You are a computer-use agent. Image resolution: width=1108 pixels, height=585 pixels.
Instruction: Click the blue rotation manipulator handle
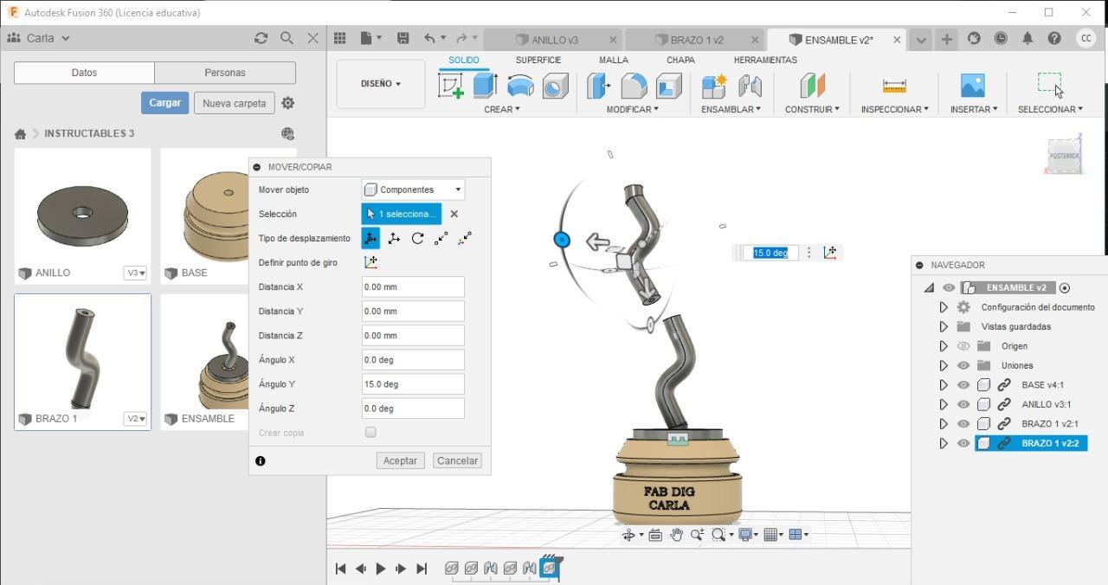click(x=562, y=240)
